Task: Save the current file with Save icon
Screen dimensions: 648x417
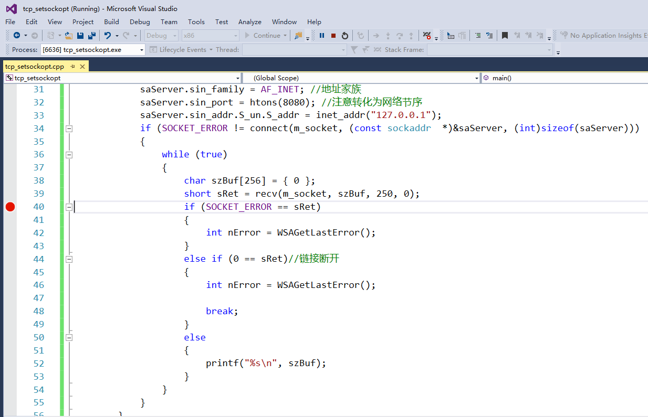Action: click(x=80, y=36)
